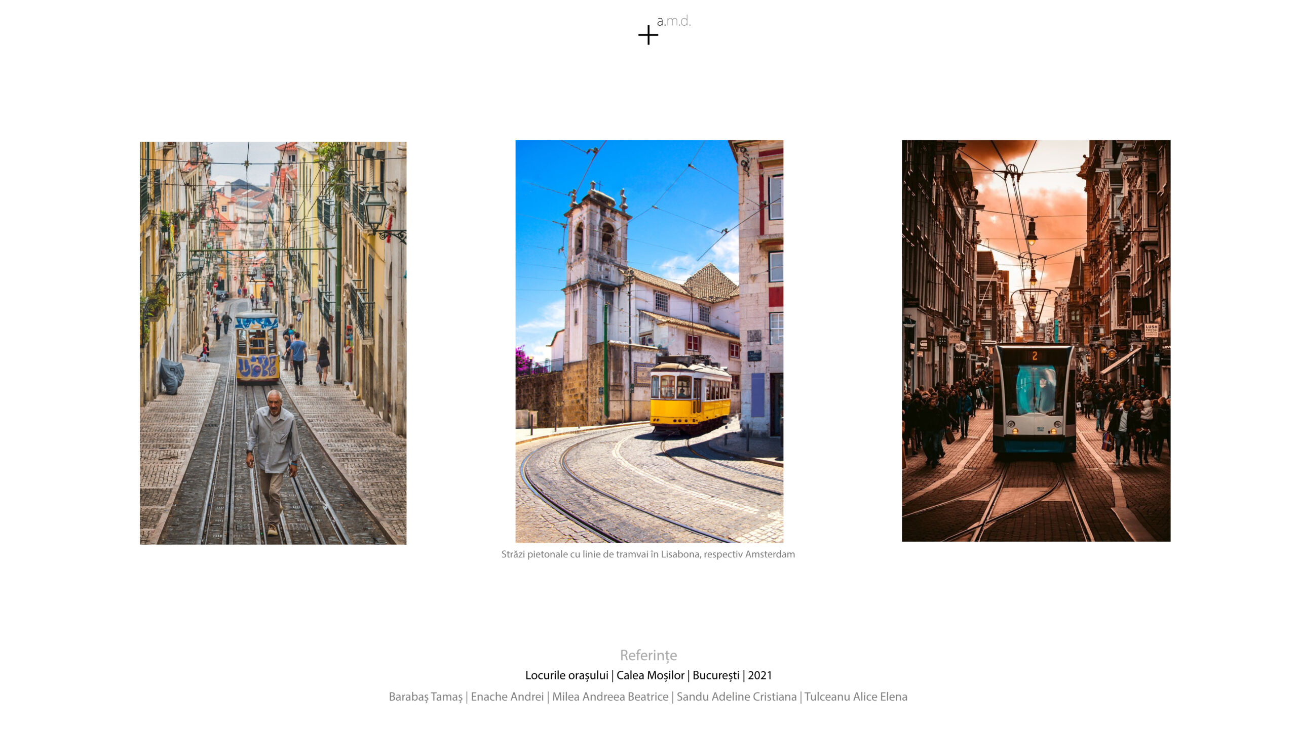Click author name Barabaș Tamaș

coord(426,697)
